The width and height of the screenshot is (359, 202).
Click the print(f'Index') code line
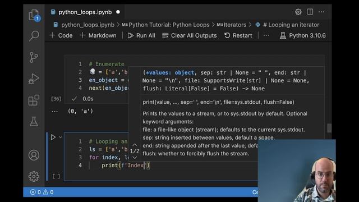tap(126, 166)
